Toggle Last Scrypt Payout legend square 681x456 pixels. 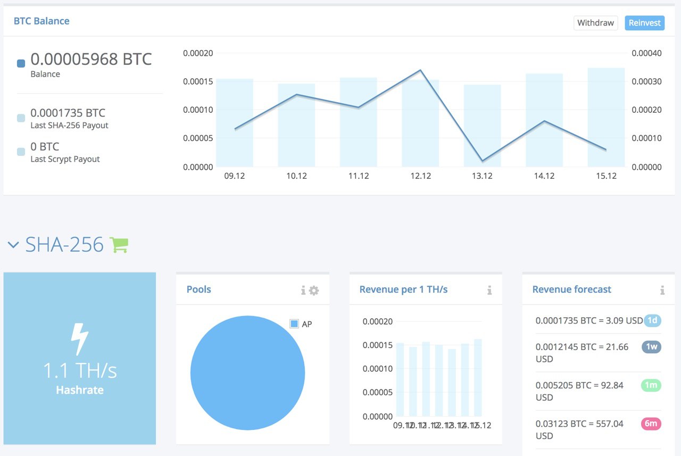(x=21, y=152)
